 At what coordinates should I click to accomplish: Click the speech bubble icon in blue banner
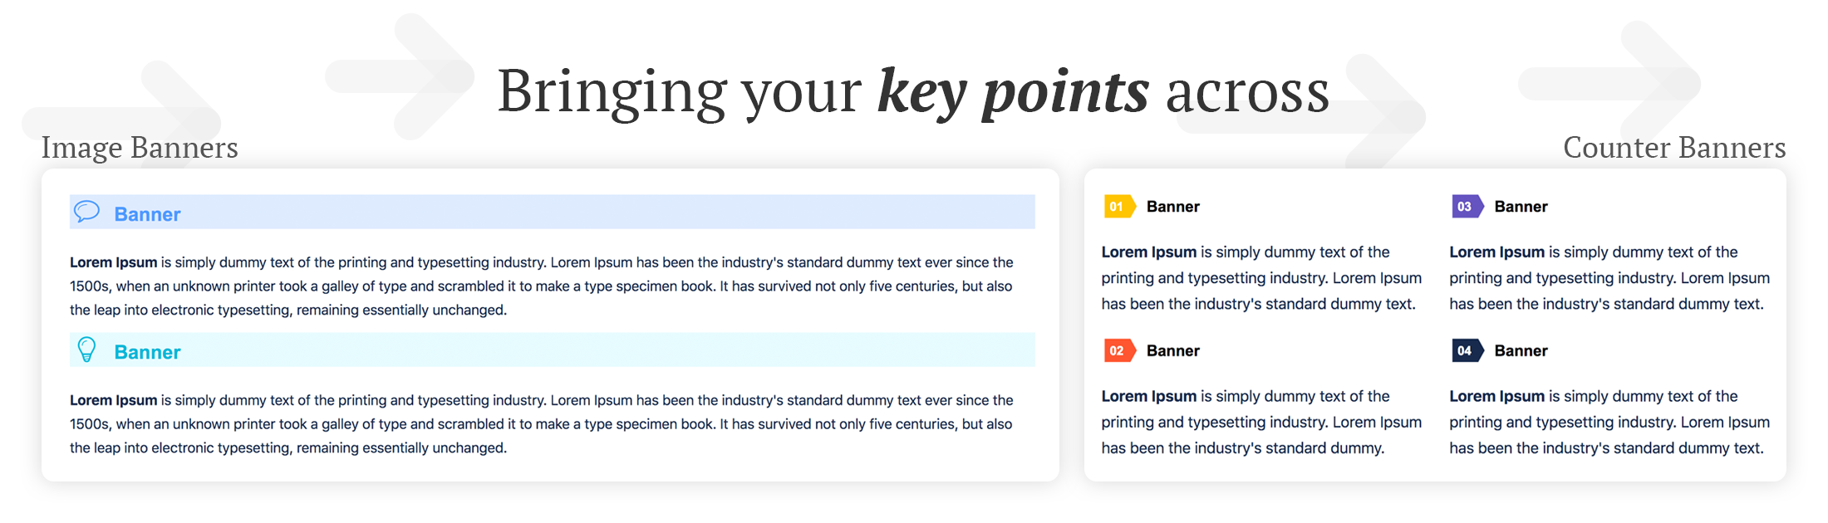pos(86,212)
